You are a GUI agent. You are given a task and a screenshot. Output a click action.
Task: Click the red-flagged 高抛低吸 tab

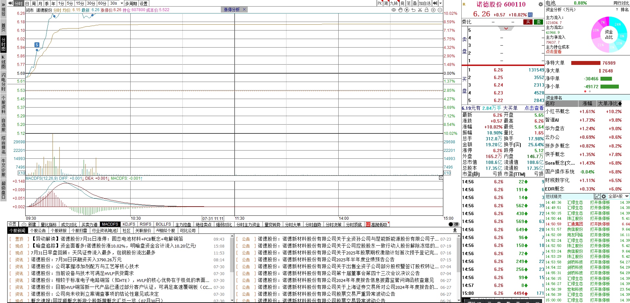coord(377,224)
